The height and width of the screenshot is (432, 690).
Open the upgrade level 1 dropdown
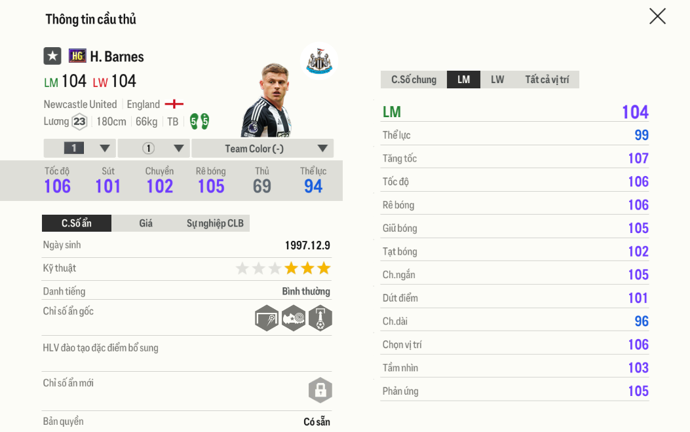tap(80, 148)
